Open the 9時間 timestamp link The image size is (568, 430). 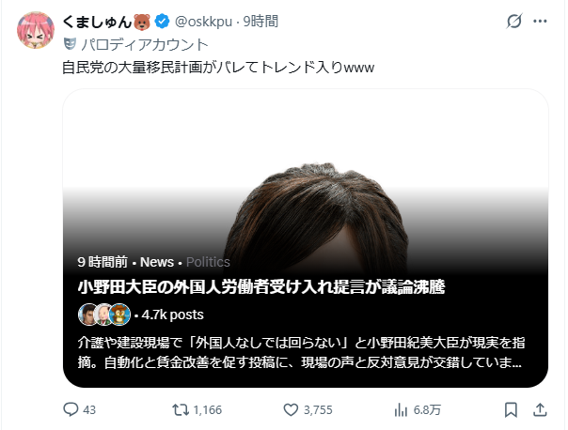coord(260,22)
